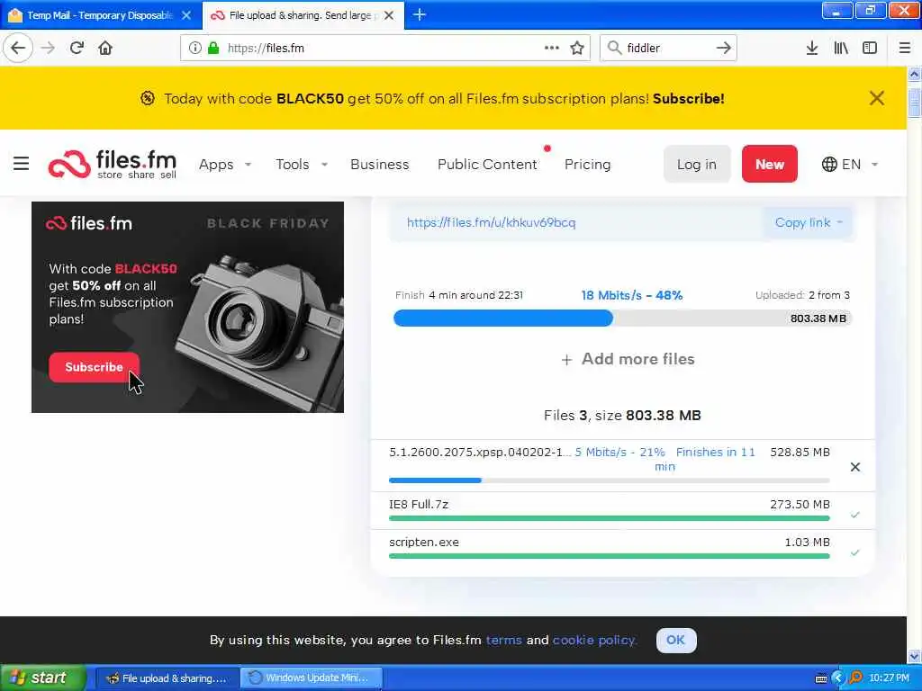
Task: Click the scripten.exe file name
Action: [x=424, y=543]
